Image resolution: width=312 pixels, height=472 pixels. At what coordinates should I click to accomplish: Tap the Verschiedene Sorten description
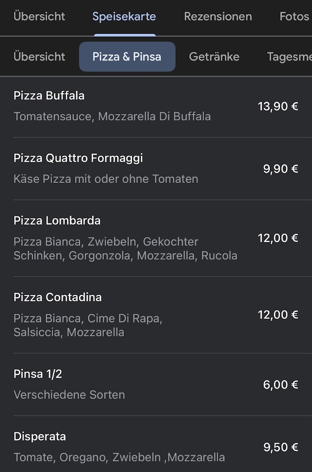point(69,395)
